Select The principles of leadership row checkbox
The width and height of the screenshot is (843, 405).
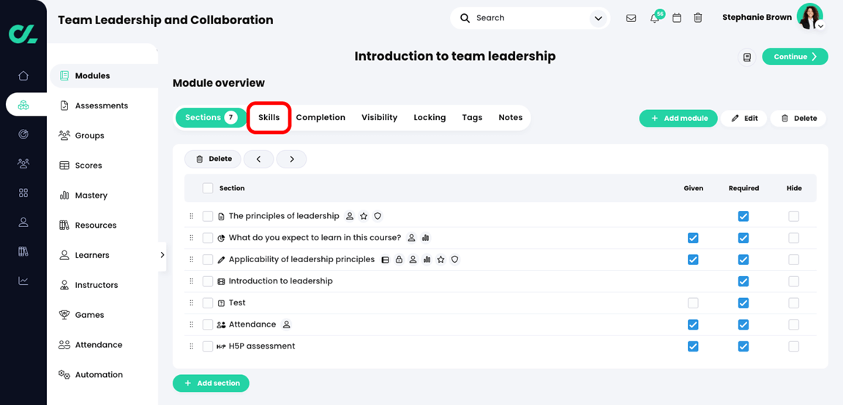(x=208, y=216)
